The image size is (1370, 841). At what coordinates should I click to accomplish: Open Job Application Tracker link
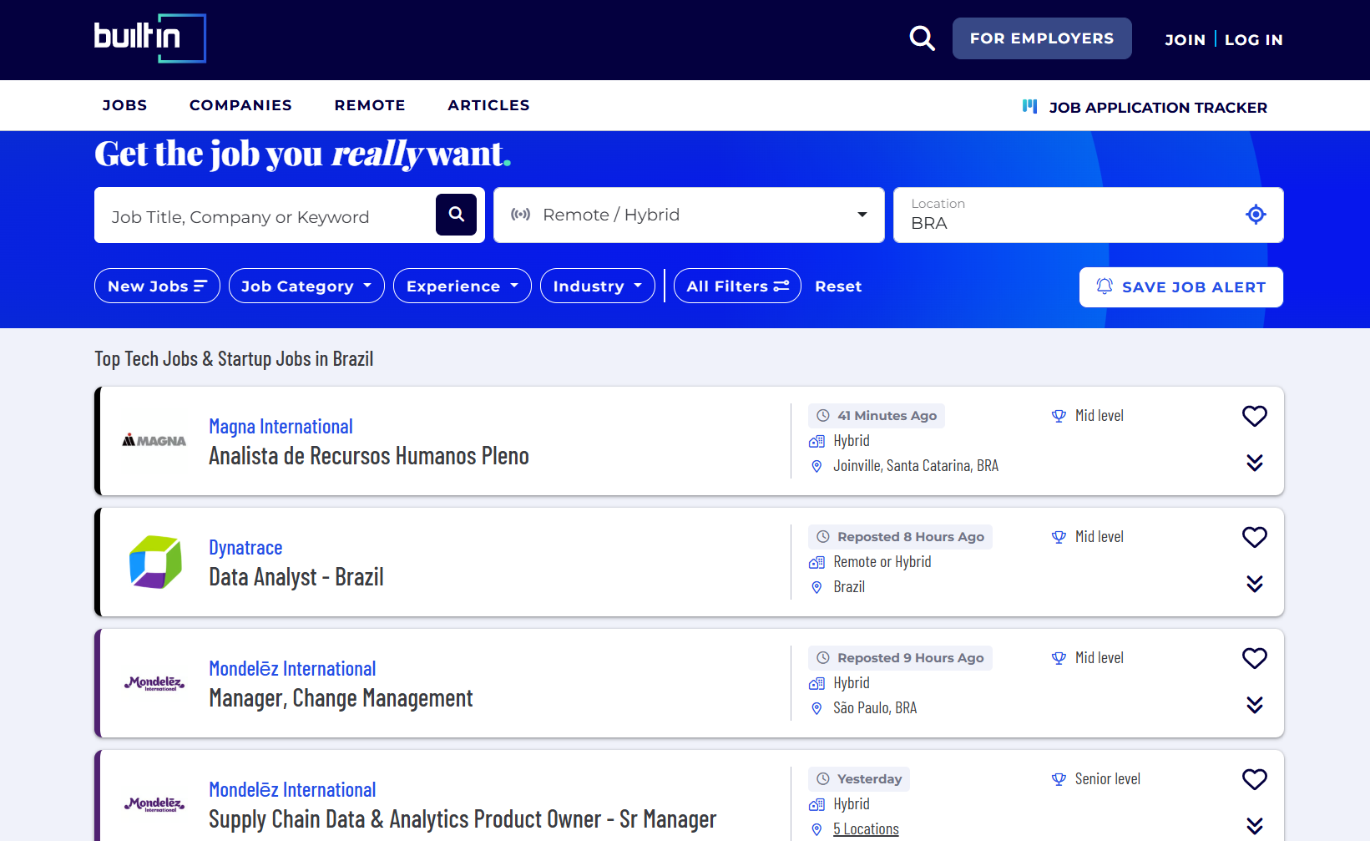[1158, 107]
